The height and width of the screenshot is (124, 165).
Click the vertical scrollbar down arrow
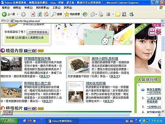tap(163, 111)
